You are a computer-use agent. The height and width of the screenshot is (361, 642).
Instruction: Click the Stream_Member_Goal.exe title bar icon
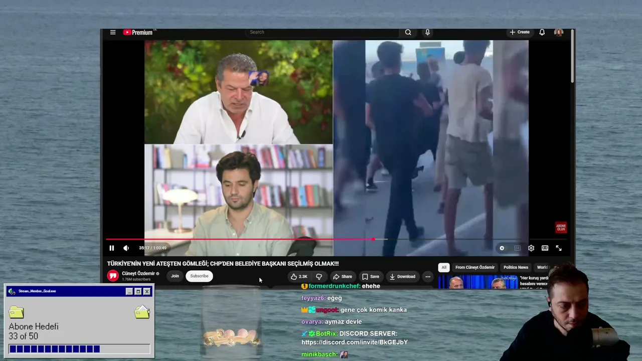(12, 291)
